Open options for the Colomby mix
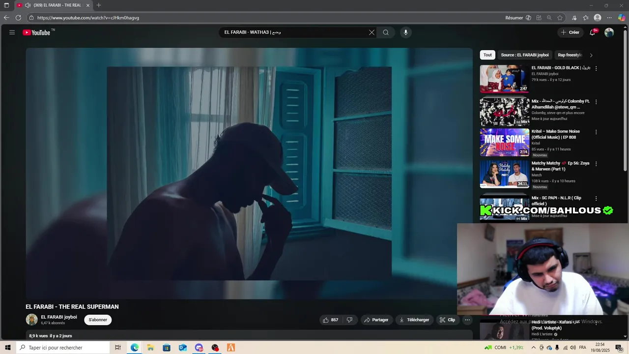629x354 pixels. (596, 102)
